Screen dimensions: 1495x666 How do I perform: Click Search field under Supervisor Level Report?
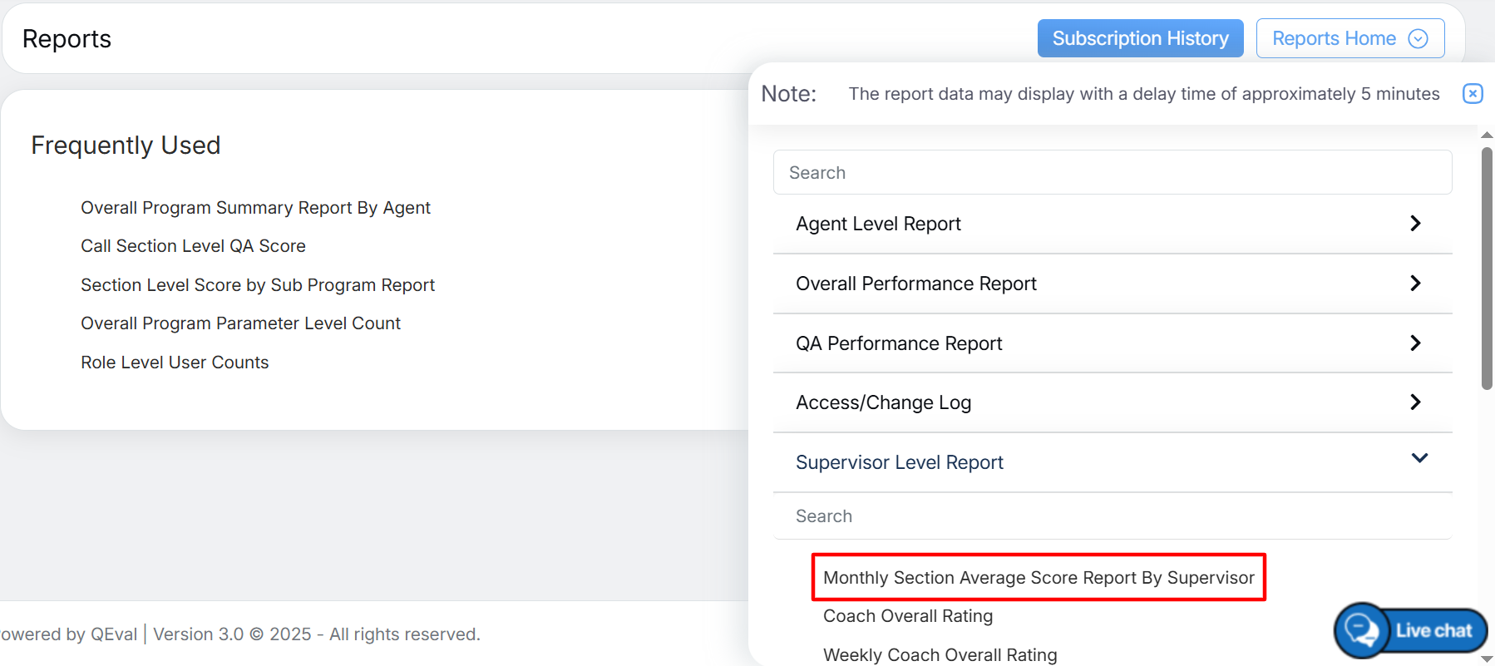(x=1112, y=516)
